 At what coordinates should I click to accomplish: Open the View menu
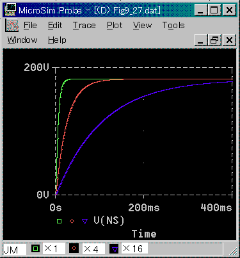click(x=142, y=26)
